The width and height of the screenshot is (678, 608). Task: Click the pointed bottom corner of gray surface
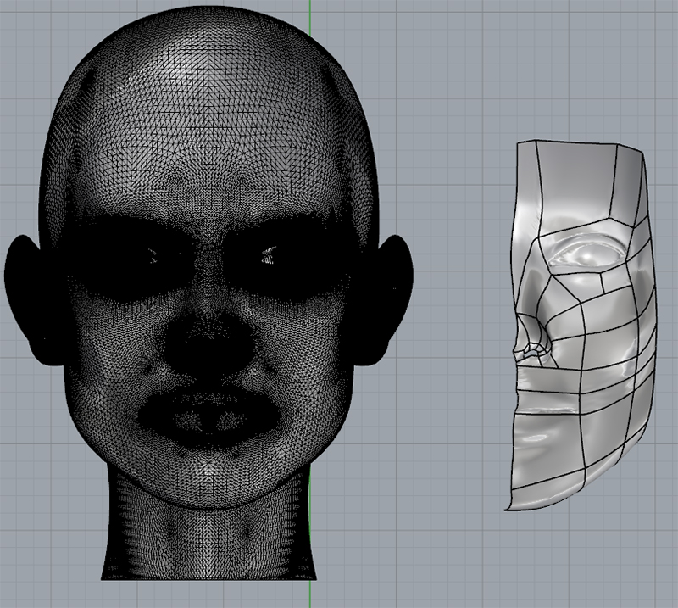[x=507, y=509]
